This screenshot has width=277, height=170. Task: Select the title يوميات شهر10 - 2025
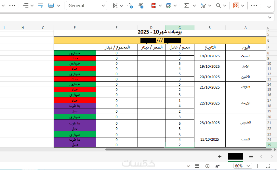point(160,32)
